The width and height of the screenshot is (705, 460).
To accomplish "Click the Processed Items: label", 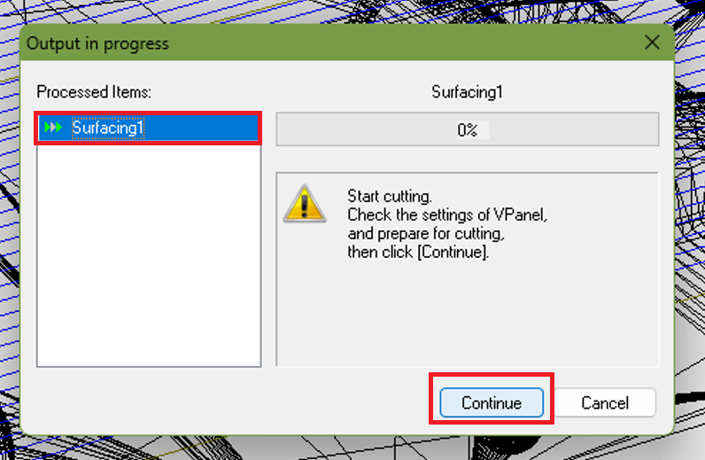I will coord(94,92).
